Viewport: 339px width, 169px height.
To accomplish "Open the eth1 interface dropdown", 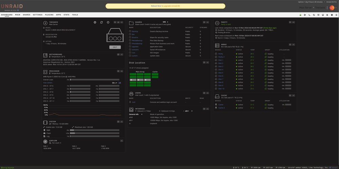I will click(x=188, y=111).
